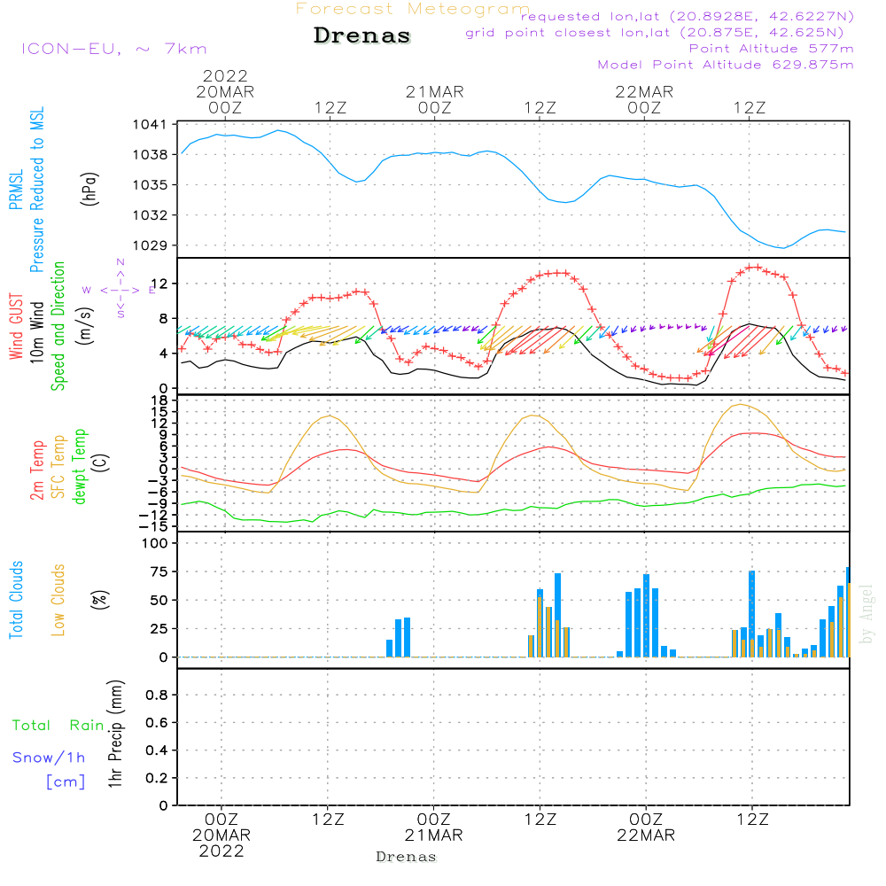Click the Drenas title at the top
Viewport: 886px width, 886px height.
tap(362, 36)
